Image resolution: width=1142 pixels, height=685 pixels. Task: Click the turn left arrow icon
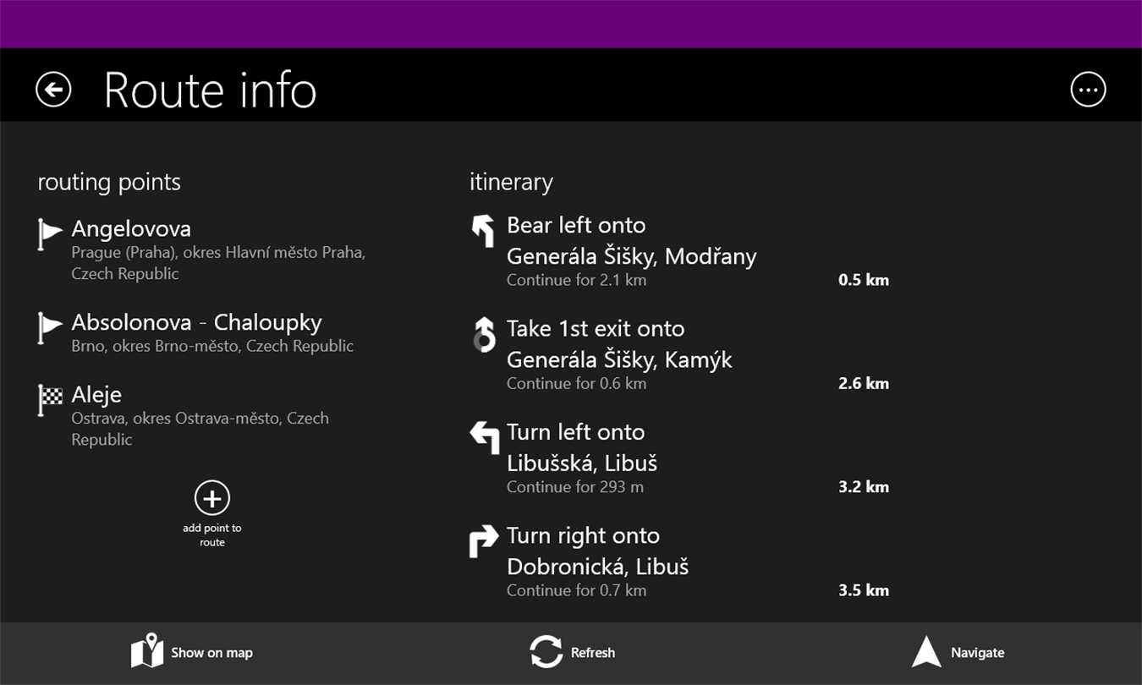[x=484, y=437]
